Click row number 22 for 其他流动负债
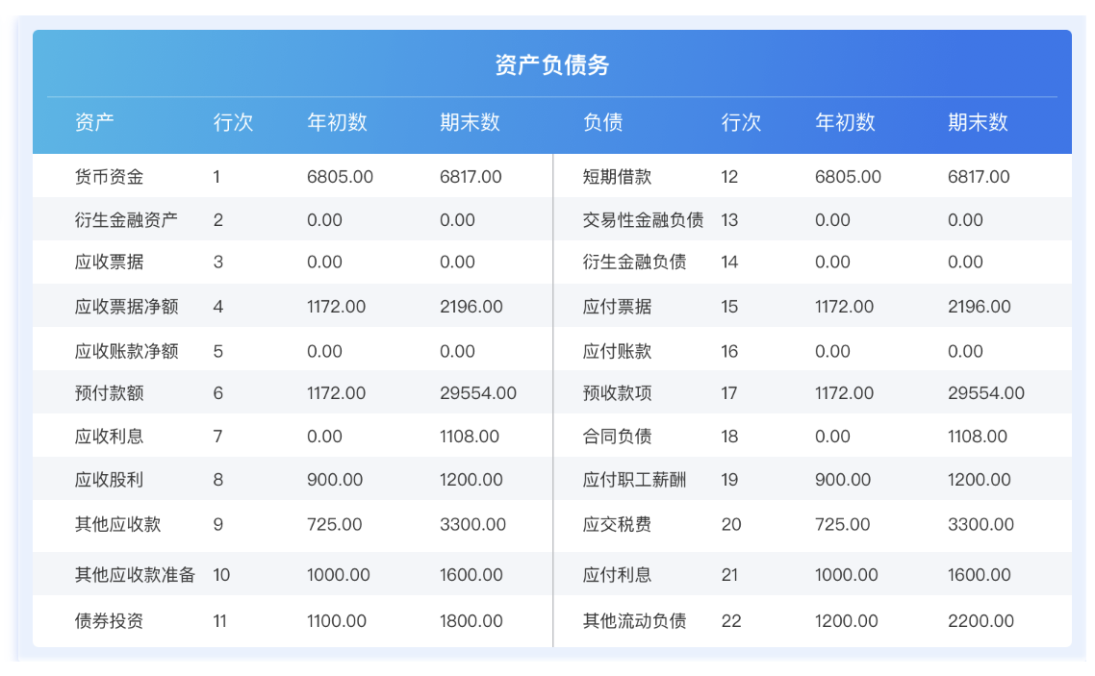Screen dimensions: 1095x676 tap(731, 620)
